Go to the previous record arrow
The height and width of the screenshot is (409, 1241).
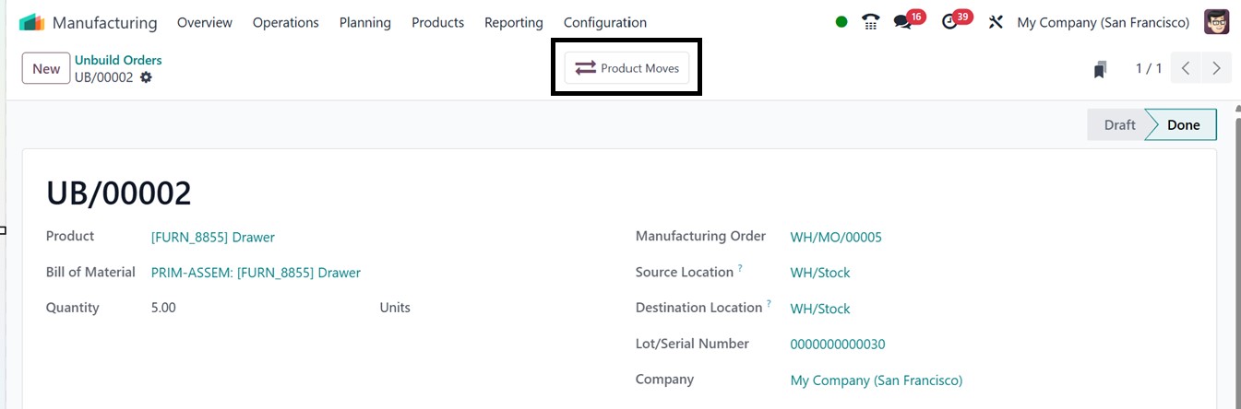[1187, 68]
